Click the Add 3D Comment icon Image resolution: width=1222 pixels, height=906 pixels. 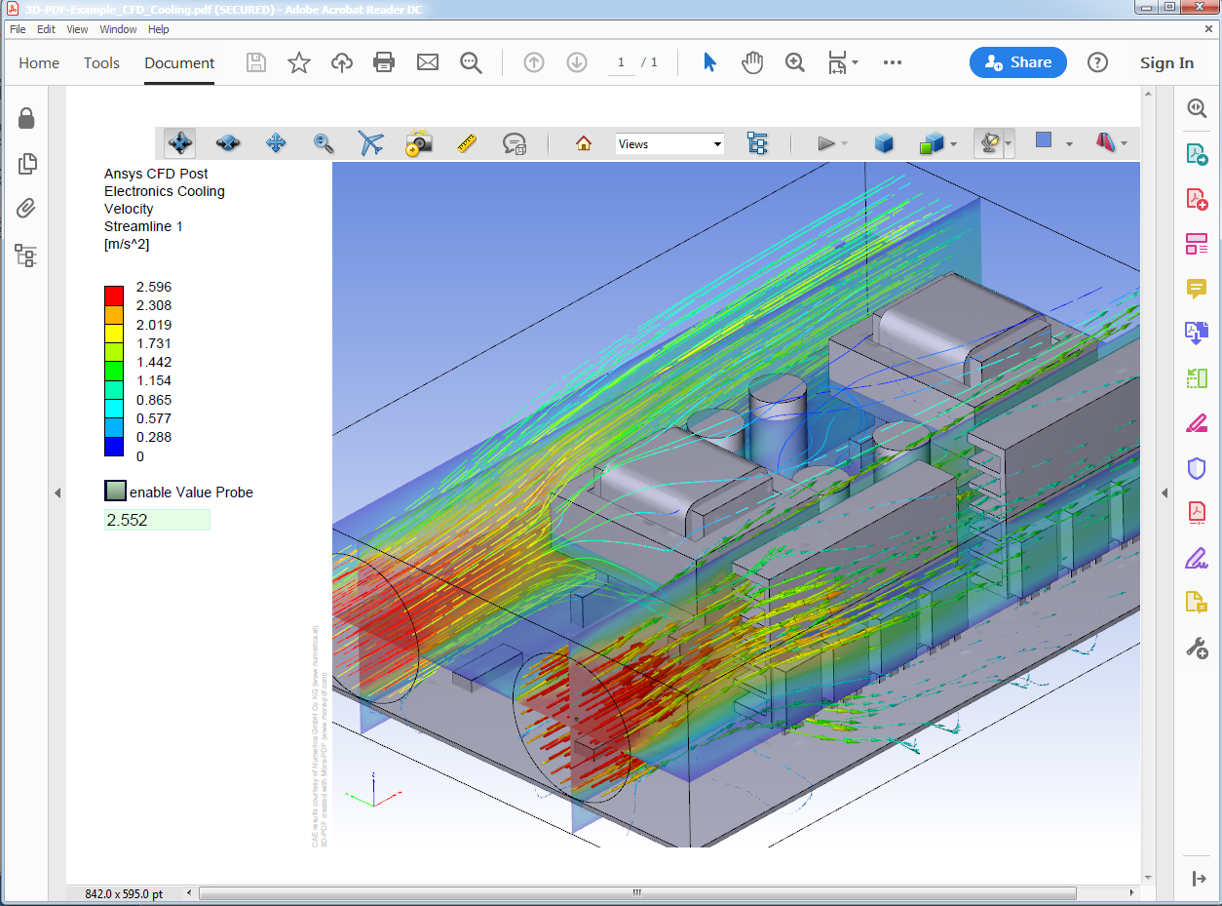click(515, 143)
